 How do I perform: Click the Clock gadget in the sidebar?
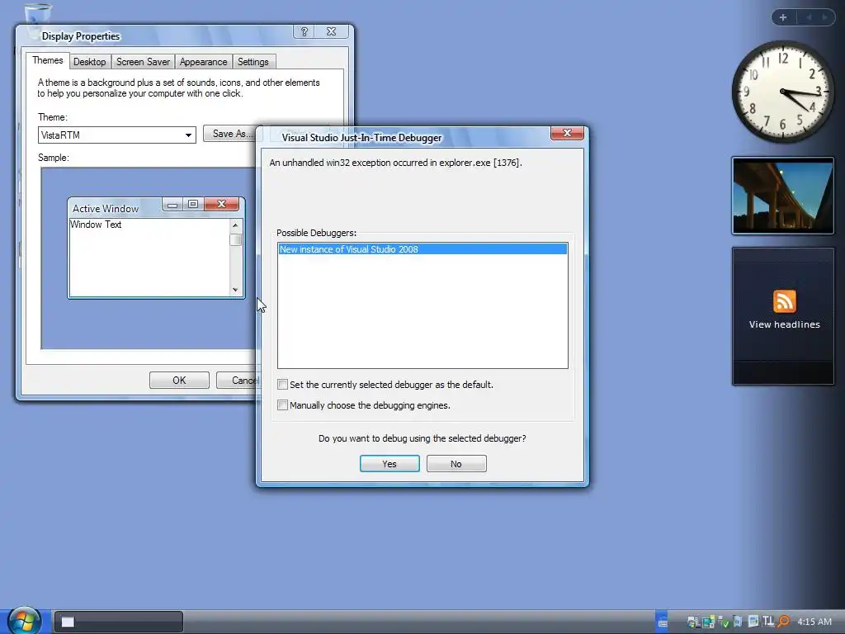[x=782, y=92]
